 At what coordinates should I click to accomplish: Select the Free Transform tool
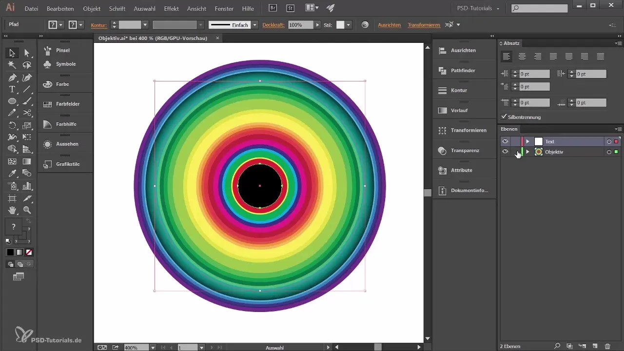click(x=27, y=137)
